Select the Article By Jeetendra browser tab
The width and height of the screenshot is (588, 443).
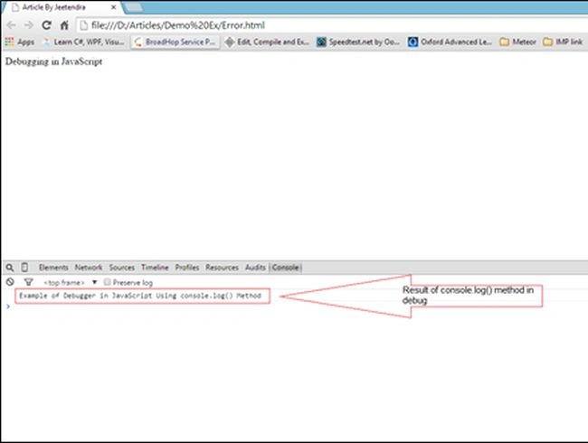62,7
